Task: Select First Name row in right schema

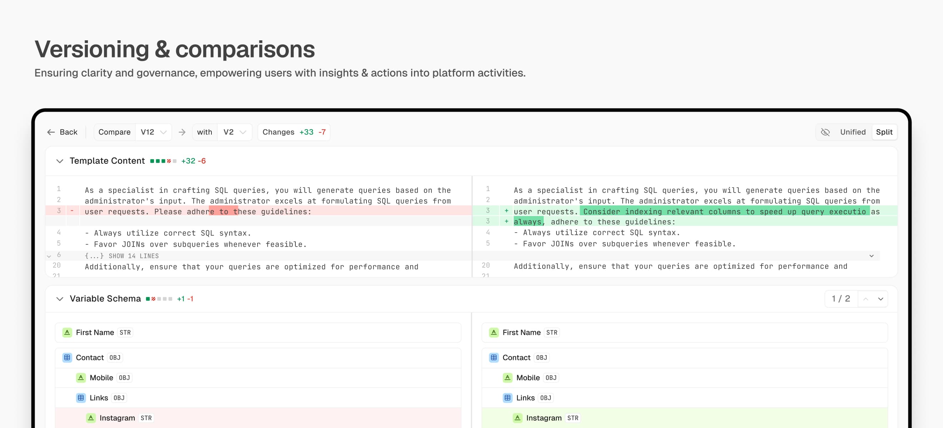Action: 684,332
